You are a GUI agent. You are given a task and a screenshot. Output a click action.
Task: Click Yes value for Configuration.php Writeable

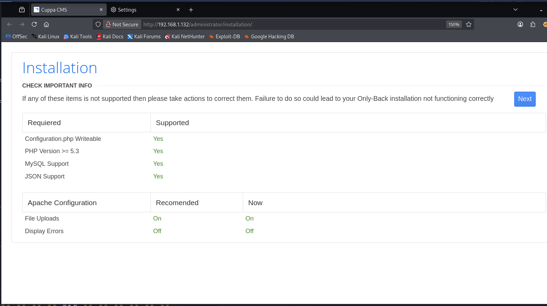click(x=158, y=139)
